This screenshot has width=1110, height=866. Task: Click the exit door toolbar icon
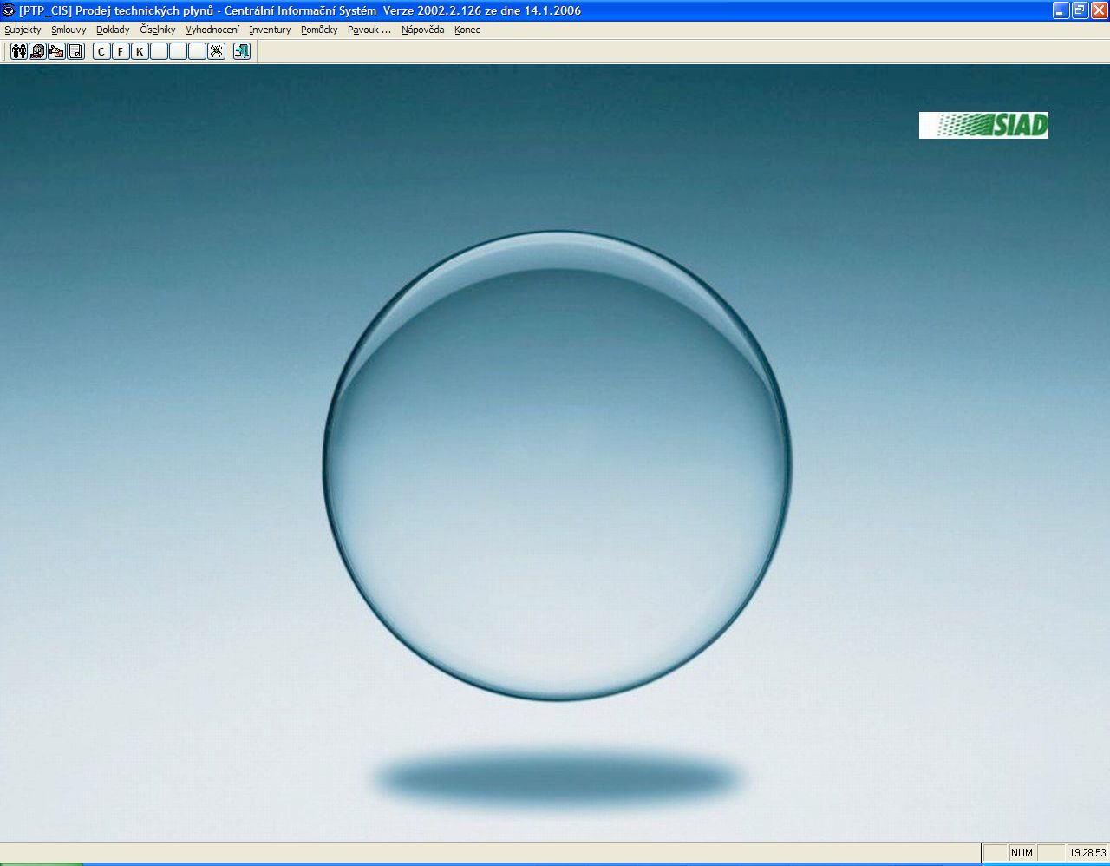coord(242,51)
